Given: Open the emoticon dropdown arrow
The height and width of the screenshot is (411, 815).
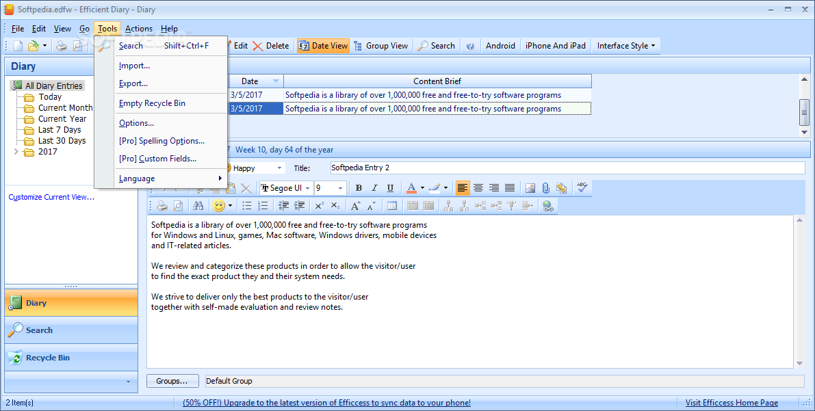Looking at the screenshot, I should (x=230, y=206).
